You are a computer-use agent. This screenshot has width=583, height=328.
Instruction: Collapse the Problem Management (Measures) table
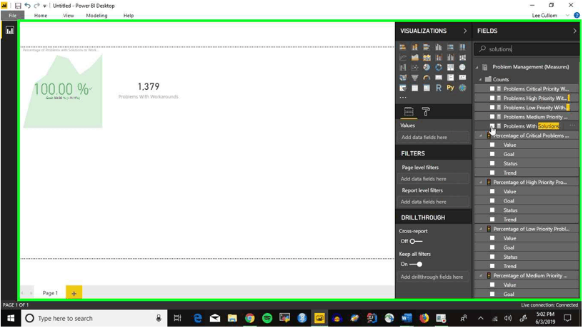(x=477, y=67)
